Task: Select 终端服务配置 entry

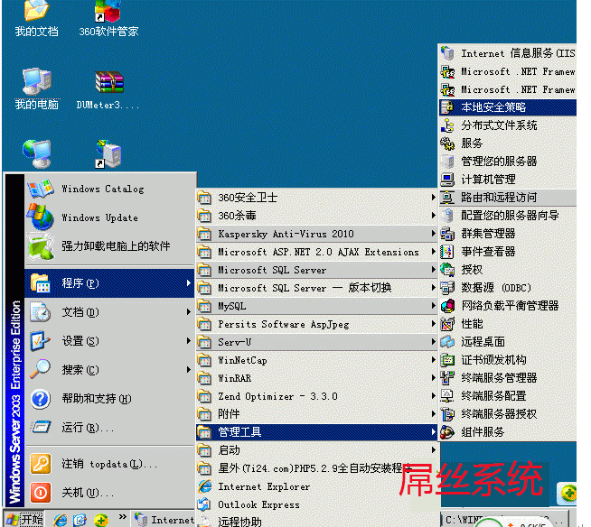Action: coord(507,396)
